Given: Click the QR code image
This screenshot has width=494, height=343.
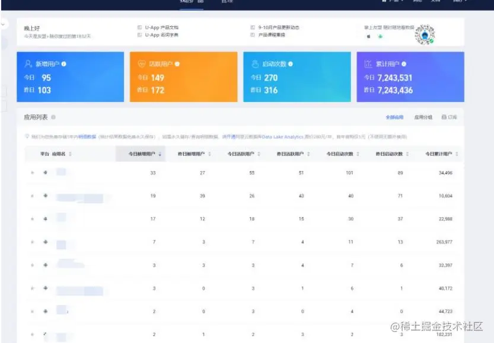Looking at the screenshot, I should coord(425,34).
